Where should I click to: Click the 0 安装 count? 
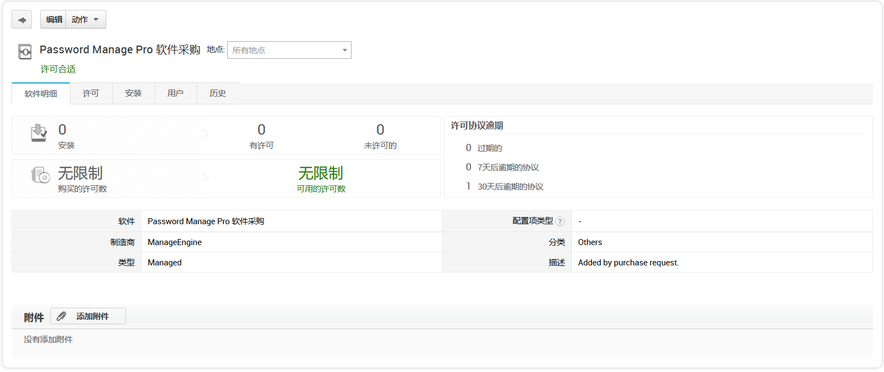point(62,130)
